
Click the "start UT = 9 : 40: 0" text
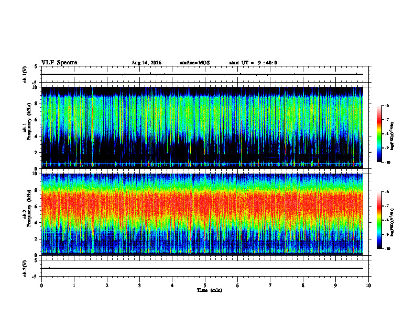point(253,63)
